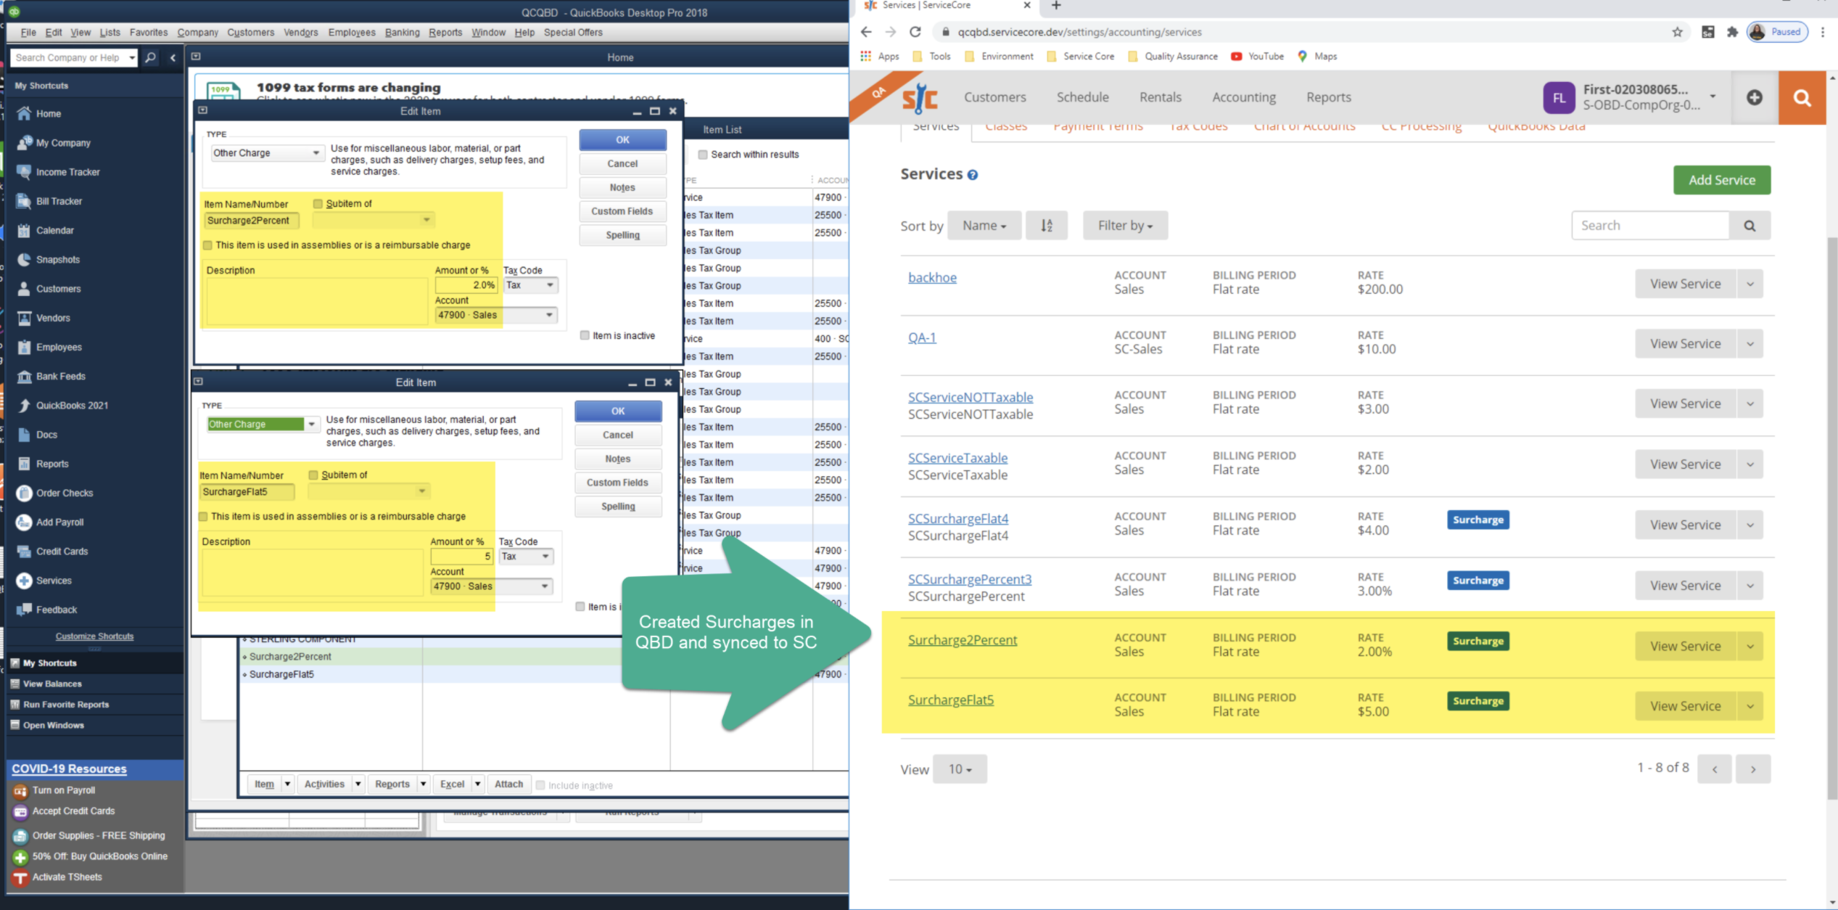1838x910 pixels.
Task: Click Amount field in SurchargeFlat5 dialog
Action: point(462,557)
